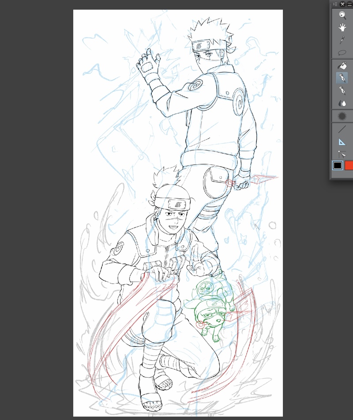Select the Zoom magnifier tool
The height and width of the screenshot is (420, 353).
click(342, 15)
